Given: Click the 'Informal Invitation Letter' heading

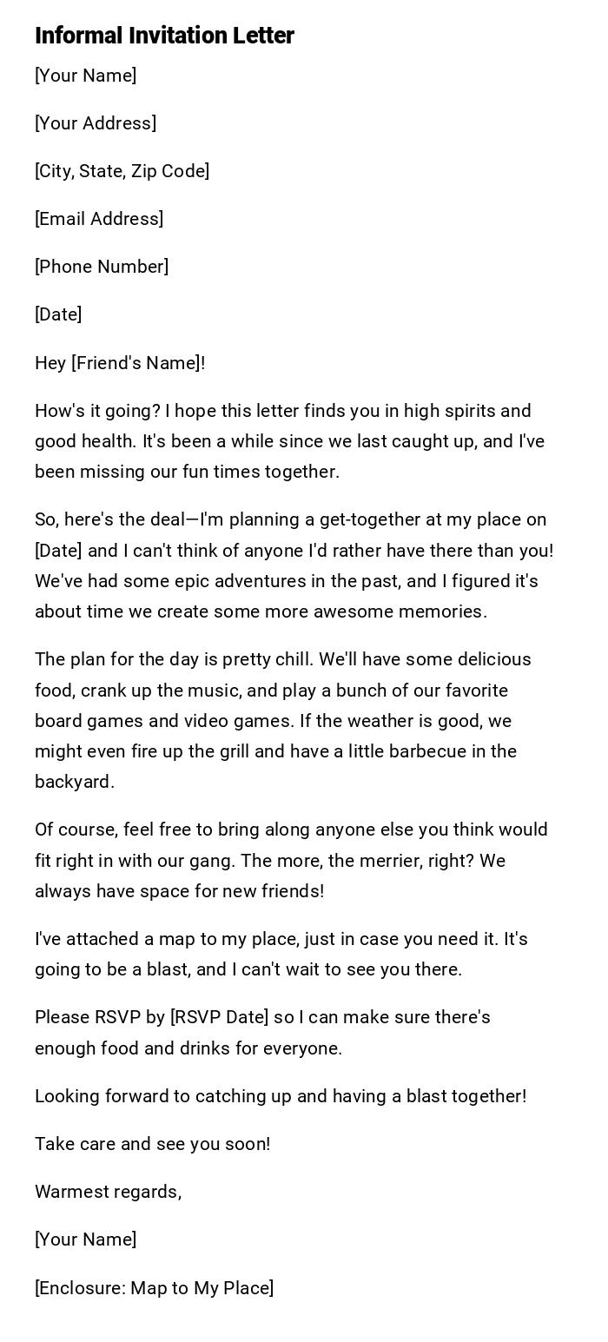Looking at the screenshot, I should (x=164, y=36).
